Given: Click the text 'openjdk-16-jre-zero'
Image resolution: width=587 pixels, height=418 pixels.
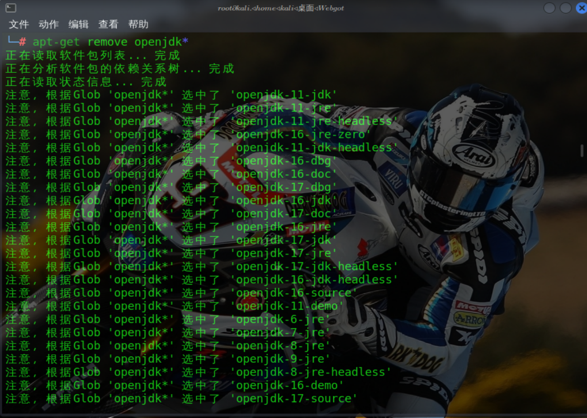Looking at the screenshot, I should [300, 134].
